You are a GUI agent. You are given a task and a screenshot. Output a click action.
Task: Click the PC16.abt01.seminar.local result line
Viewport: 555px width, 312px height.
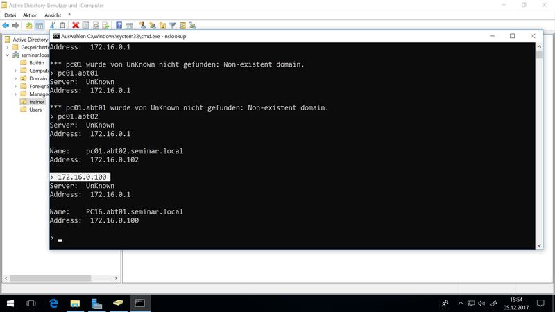tap(117, 211)
